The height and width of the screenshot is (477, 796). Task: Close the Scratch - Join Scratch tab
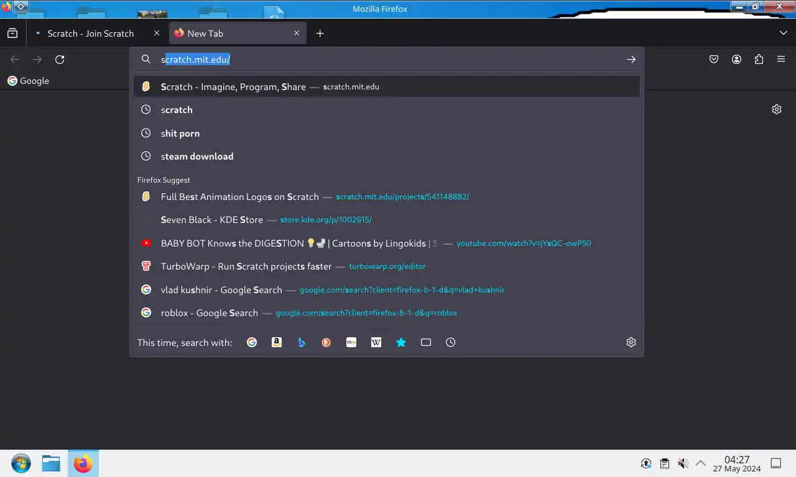click(x=157, y=34)
